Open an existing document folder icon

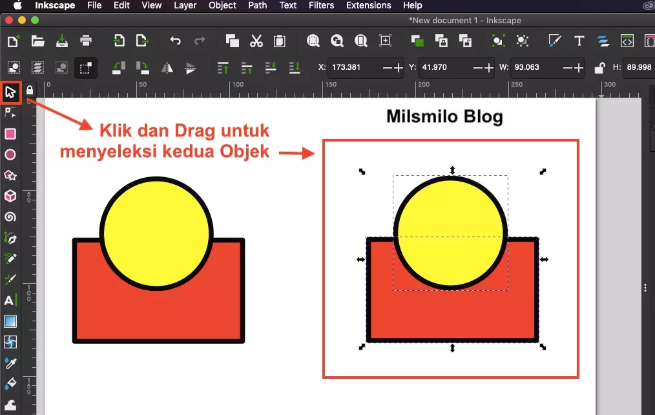coord(37,41)
